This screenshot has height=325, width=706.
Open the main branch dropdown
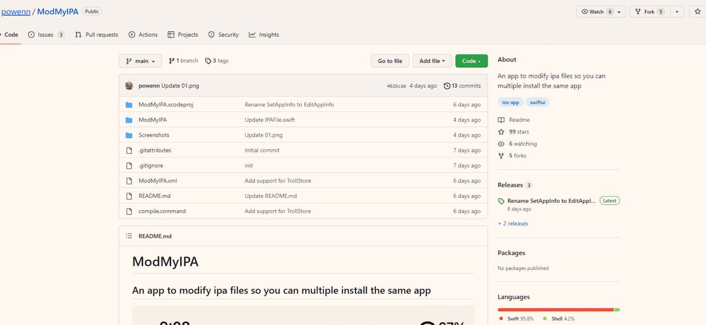tap(140, 61)
